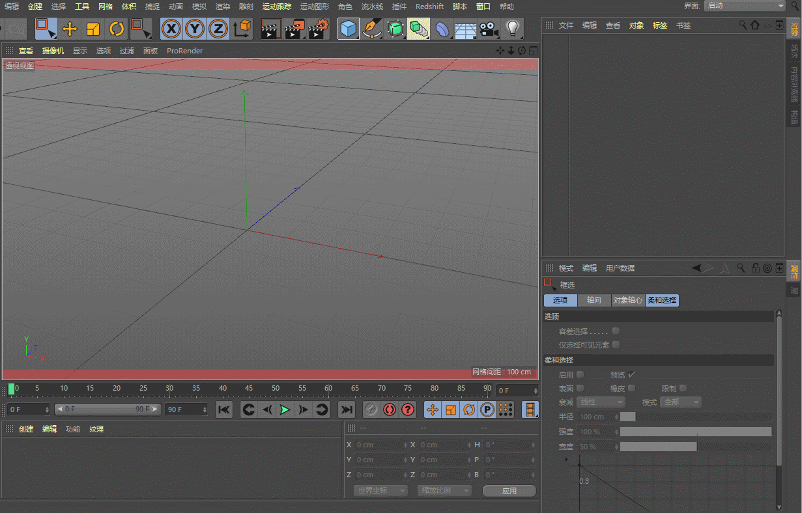Open the 摄像机 viewport menu
The width and height of the screenshot is (802, 513).
(53, 51)
